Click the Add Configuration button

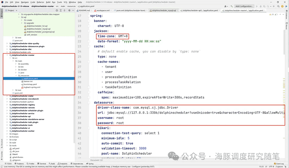pos(244,6)
